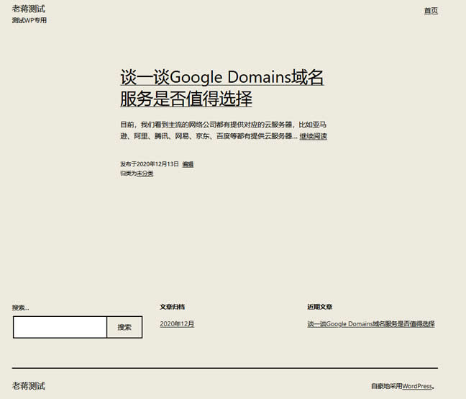Click the 老蒋测试 site title in header
466x399 pixels.
pyautogui.click(x=29, y=9)
